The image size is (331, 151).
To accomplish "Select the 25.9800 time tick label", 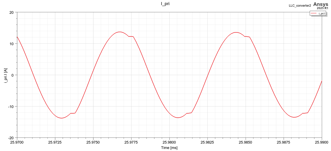I will pos(169,142).
